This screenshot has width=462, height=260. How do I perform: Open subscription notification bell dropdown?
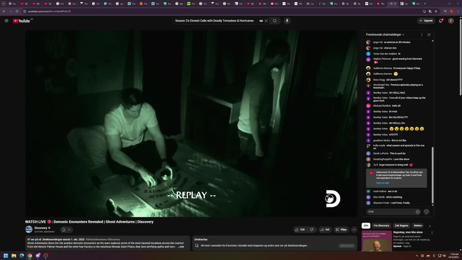tap(66, 230)
